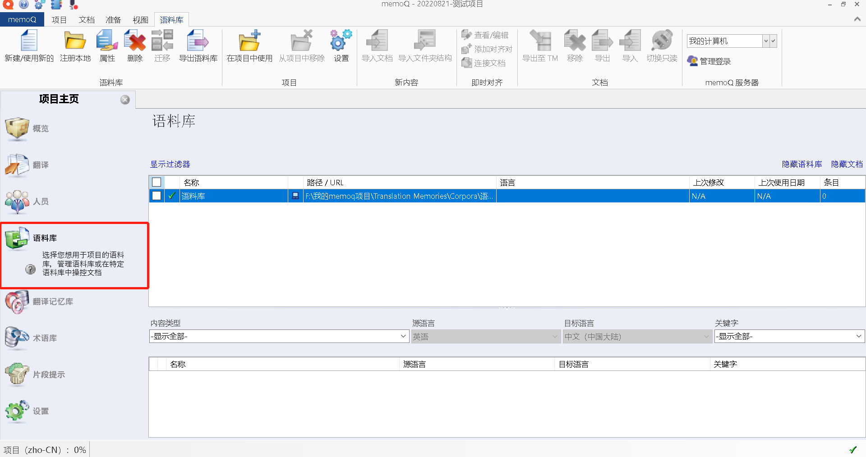Click 隐藏文档 link
The height and width of the screenshot is (457, 866).
click(847, 164)
